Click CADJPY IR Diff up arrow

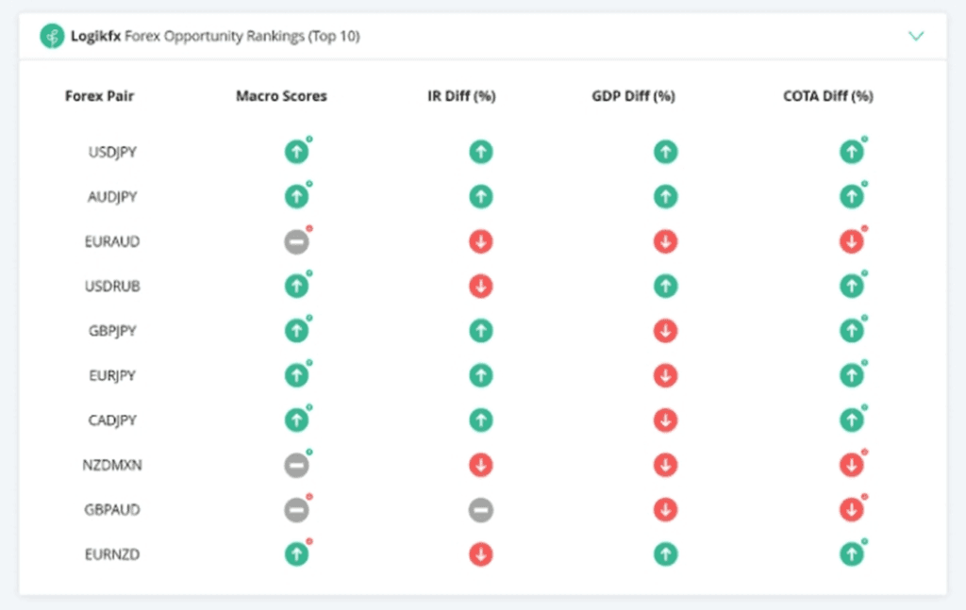click(x=481, y=420)
